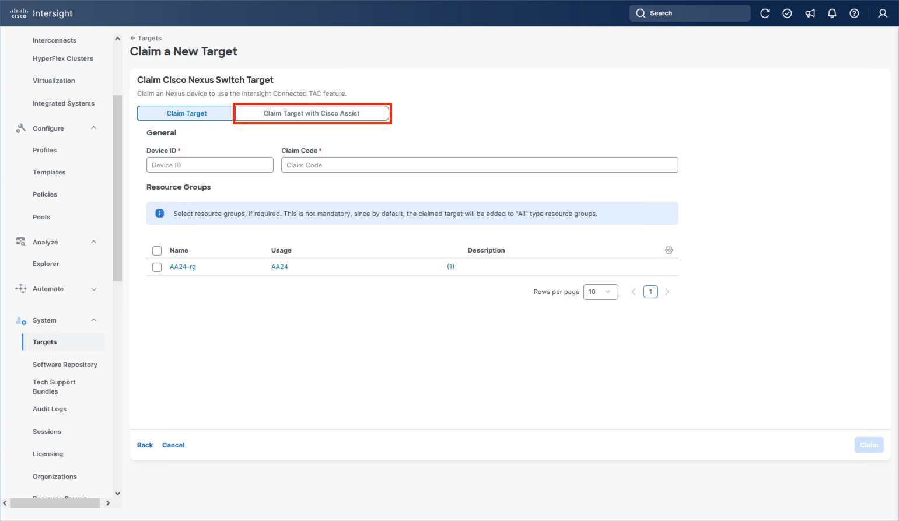Click the System user-gear icon
Image resolution: width=899 pixels, height=521 pixels.
coord(21,320)
